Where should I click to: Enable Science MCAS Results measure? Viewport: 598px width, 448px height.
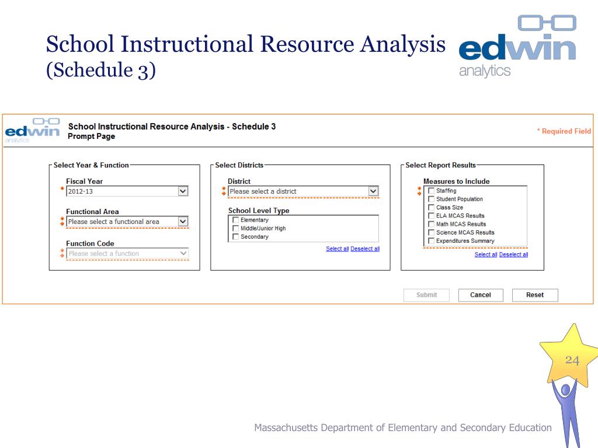(432, 232)
